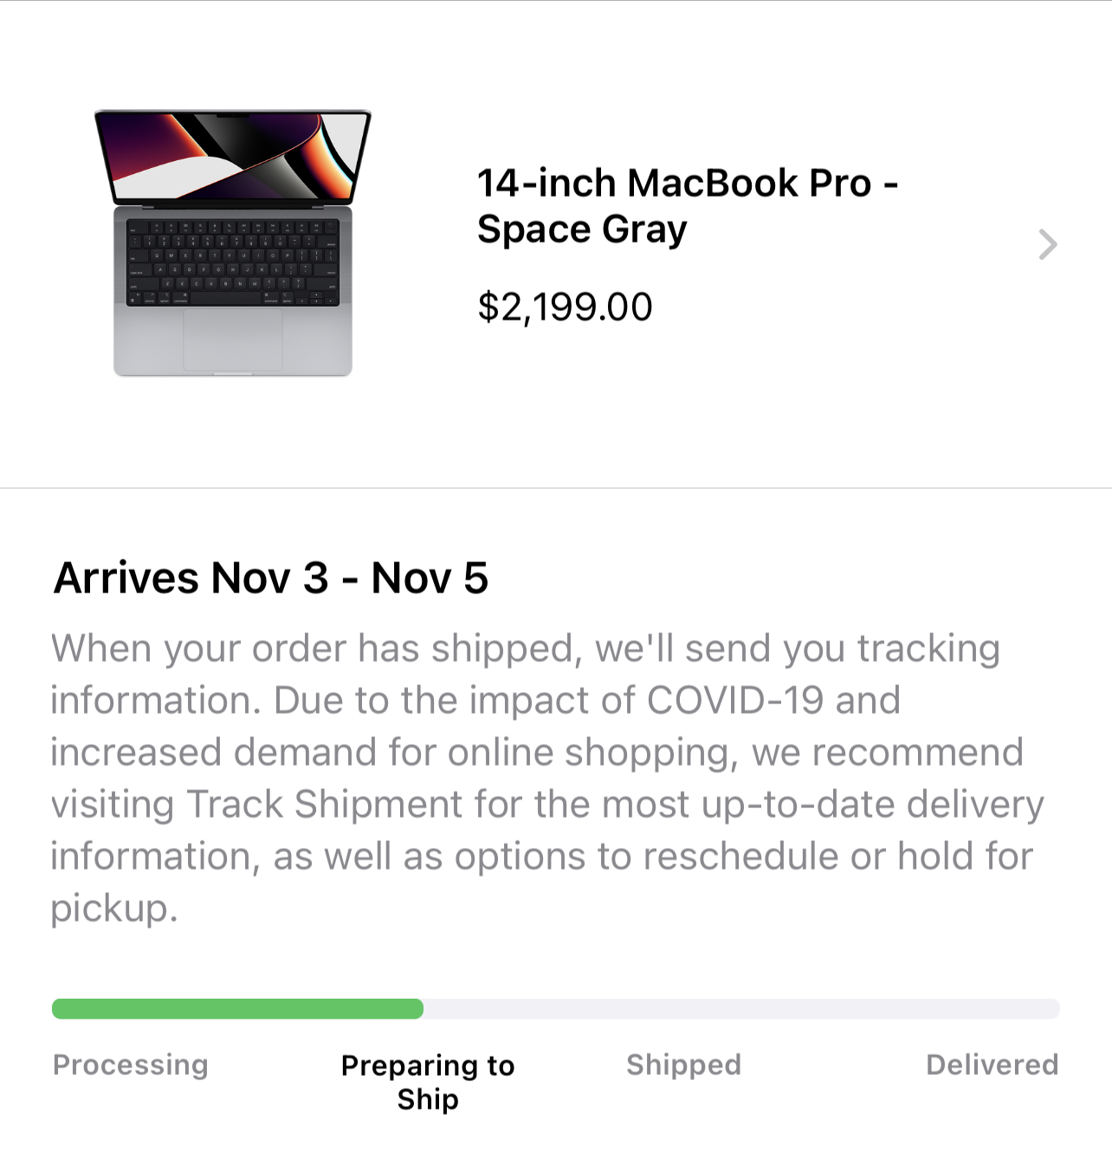The image size is (1112, 1158).
Task: Click the word "pickup." ending the notice
Action: click(113, 908)
